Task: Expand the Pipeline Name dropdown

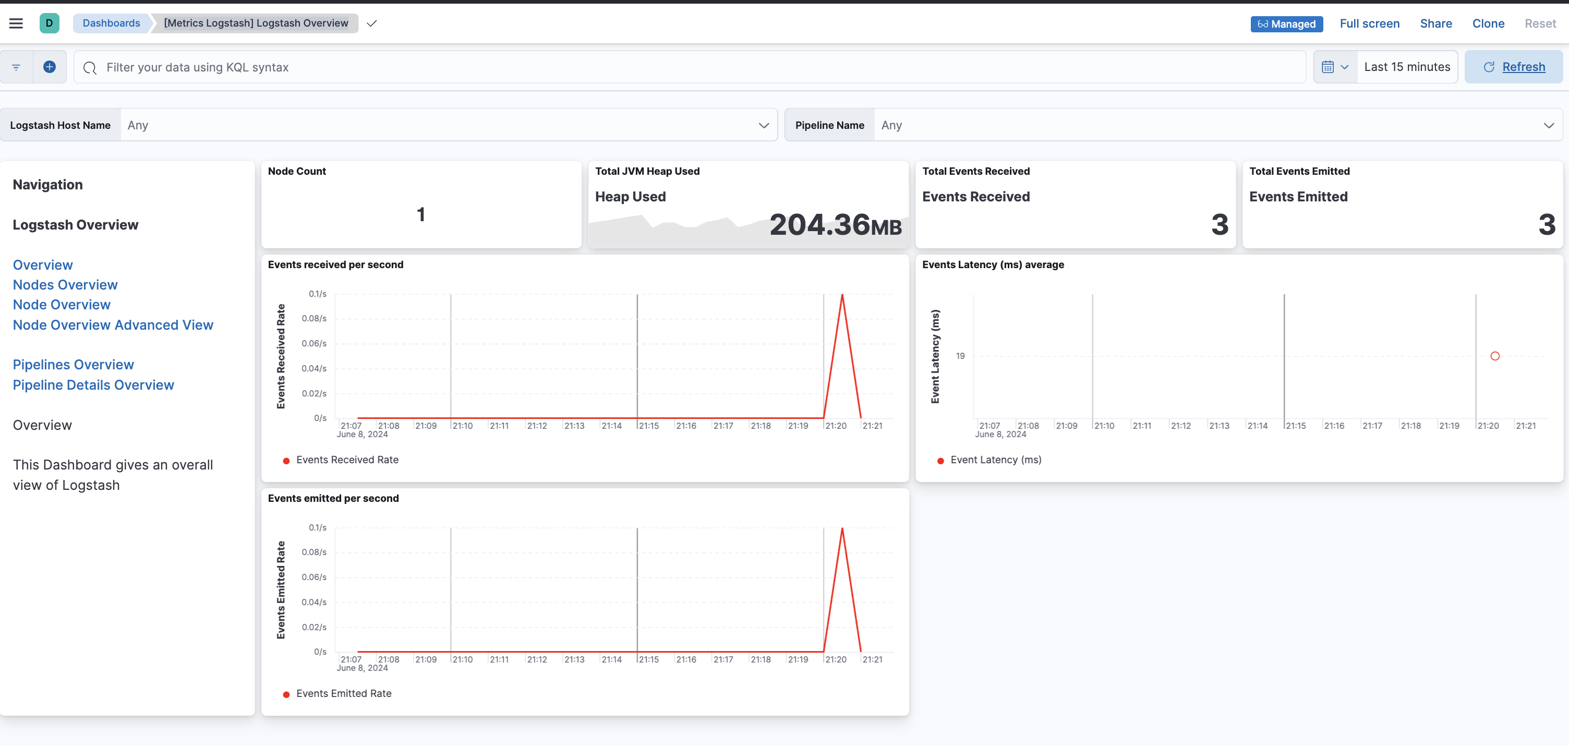Action: point(1548,125)
